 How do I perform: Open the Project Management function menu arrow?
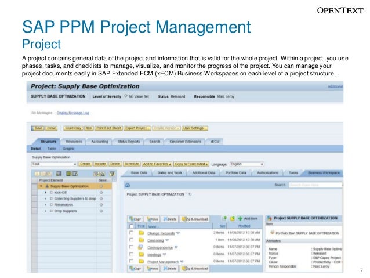(x=182, y=262)
